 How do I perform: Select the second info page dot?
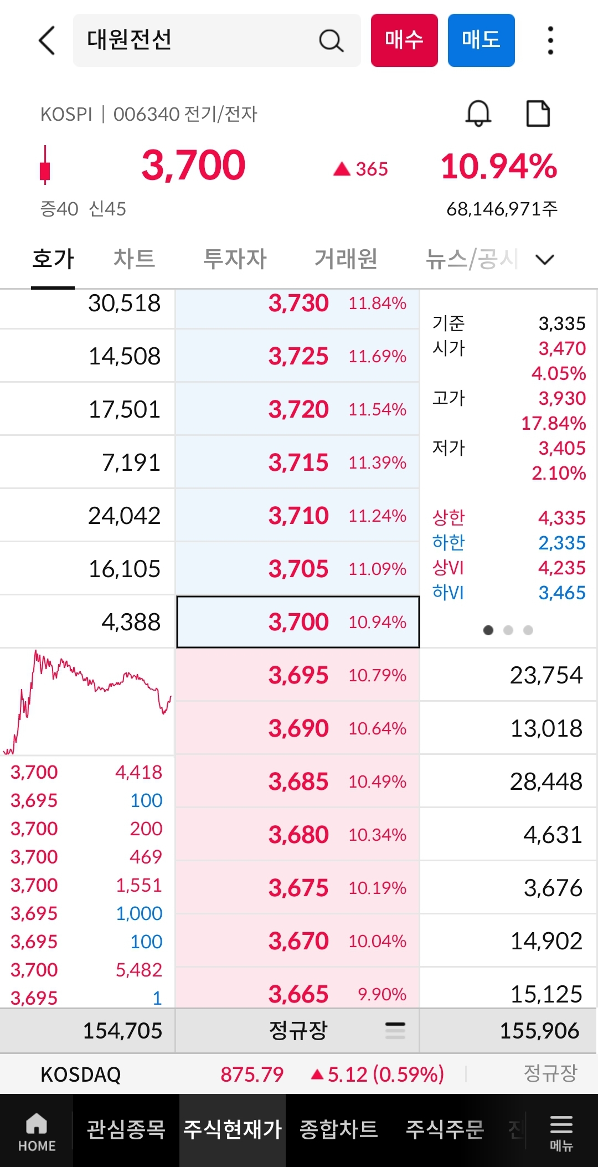click(508, 630)
